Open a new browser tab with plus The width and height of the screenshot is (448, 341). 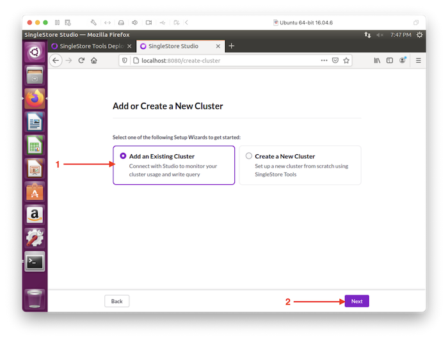click(232, 46)
